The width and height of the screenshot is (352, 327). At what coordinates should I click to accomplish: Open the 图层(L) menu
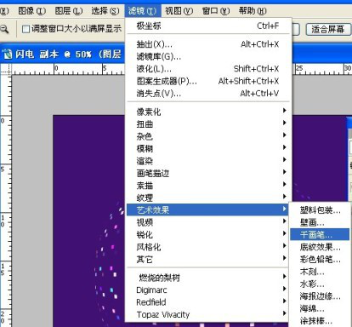(x=69, y=11)
